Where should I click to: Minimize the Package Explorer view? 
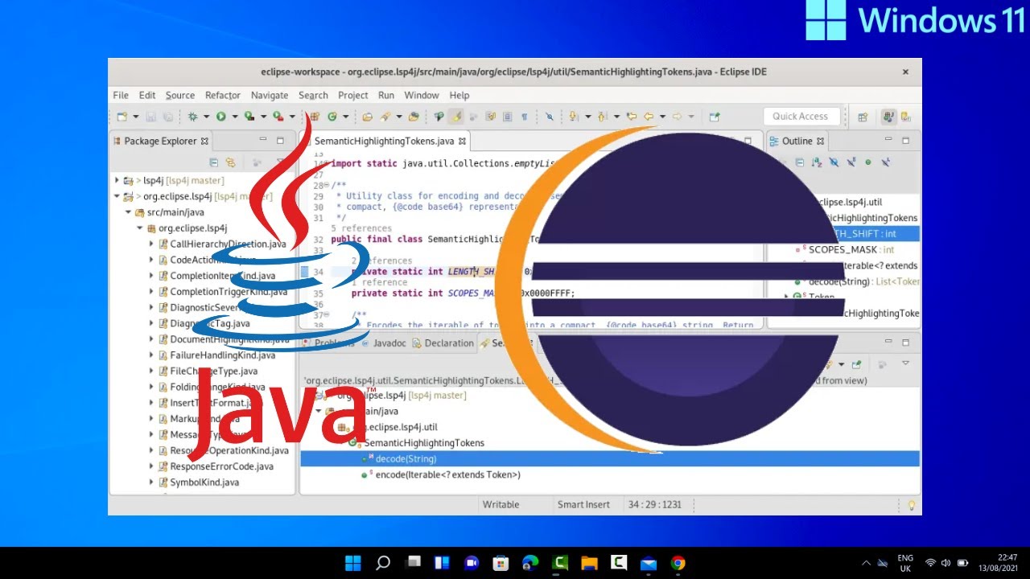click(262, 141)
